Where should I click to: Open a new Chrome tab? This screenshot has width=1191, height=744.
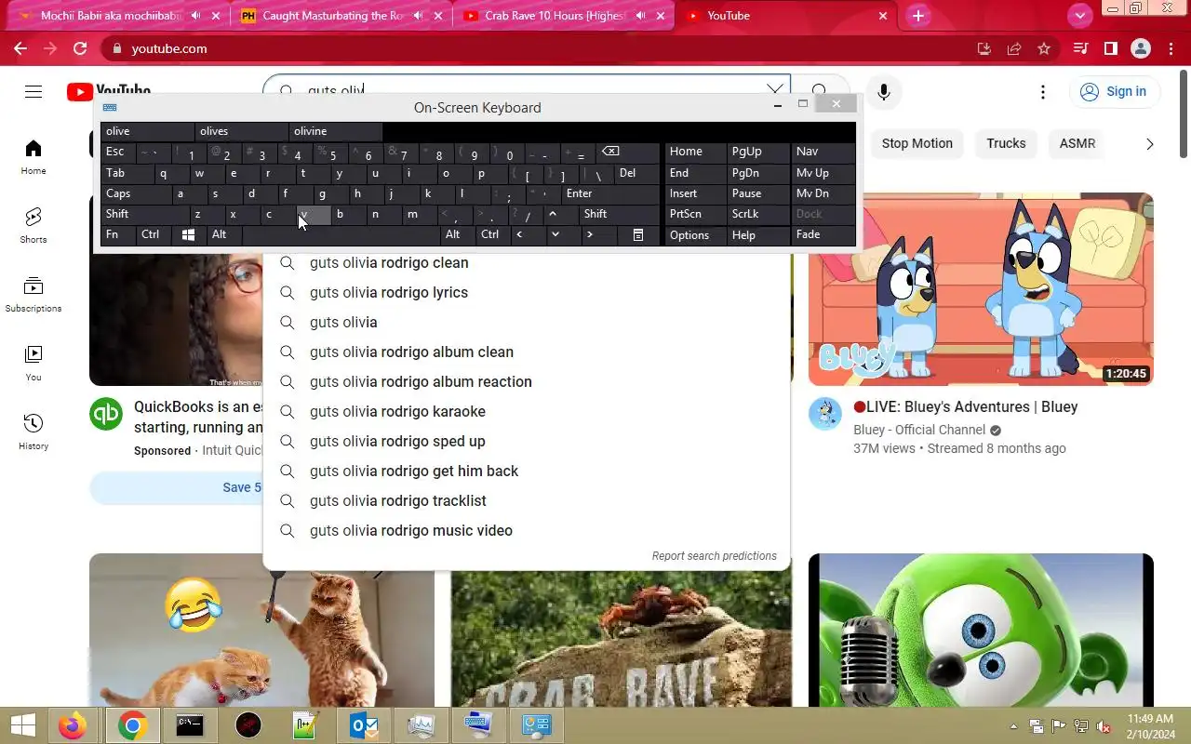pos(918,16)
